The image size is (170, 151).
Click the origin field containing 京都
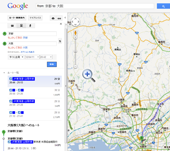[x=32, y=34]
